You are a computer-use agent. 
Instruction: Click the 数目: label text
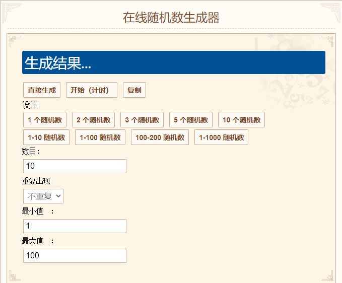pos(31,151)
